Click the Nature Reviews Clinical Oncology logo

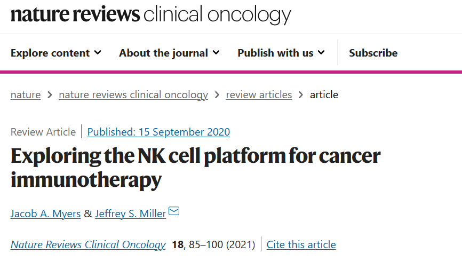tap(150, 14)
